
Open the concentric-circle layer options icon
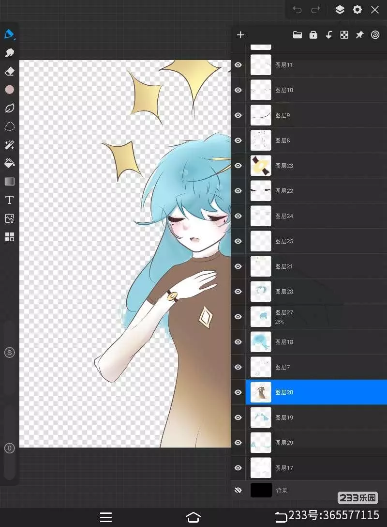[375, 34]
